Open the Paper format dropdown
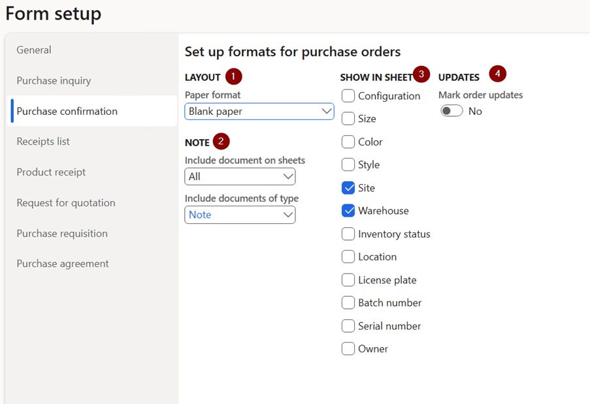Image resolution: width=590 pixels, height=404 pixels. click(259, 112)
